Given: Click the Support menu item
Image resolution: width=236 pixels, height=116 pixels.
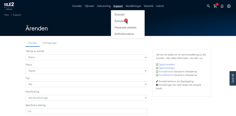Looking at the screenshot, I should tap(118, 6).
